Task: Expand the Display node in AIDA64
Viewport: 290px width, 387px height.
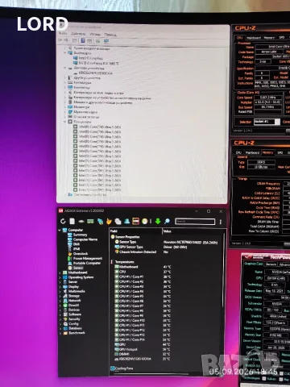Action: [60, 286]
